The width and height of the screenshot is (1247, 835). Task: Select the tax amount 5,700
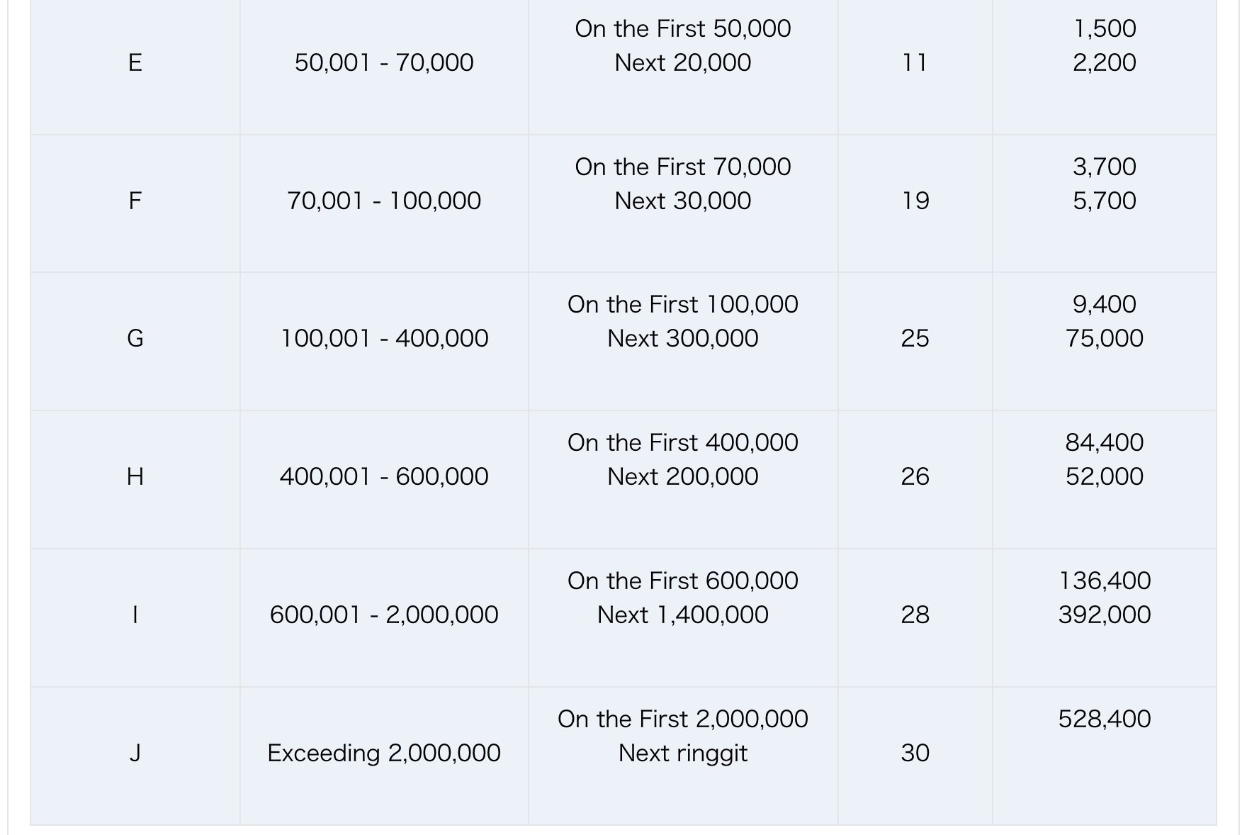pos(1104,201)
